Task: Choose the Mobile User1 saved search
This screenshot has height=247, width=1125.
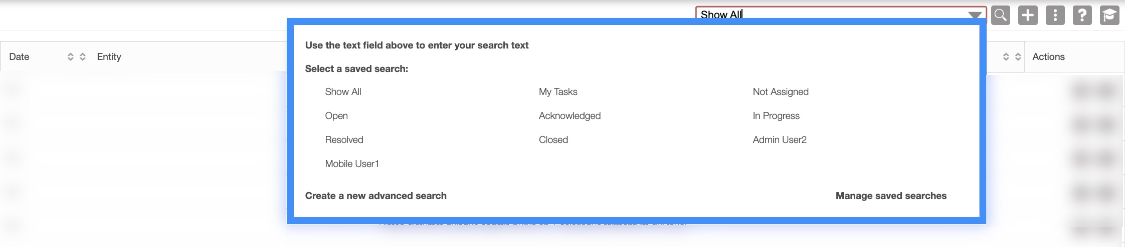Action: tap(352, 164)
